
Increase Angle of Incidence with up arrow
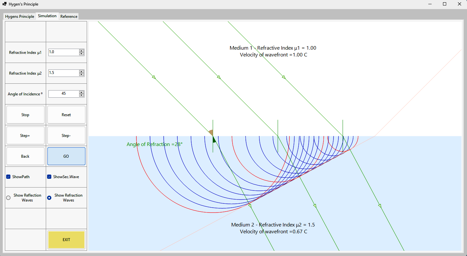tap(82, 92)
